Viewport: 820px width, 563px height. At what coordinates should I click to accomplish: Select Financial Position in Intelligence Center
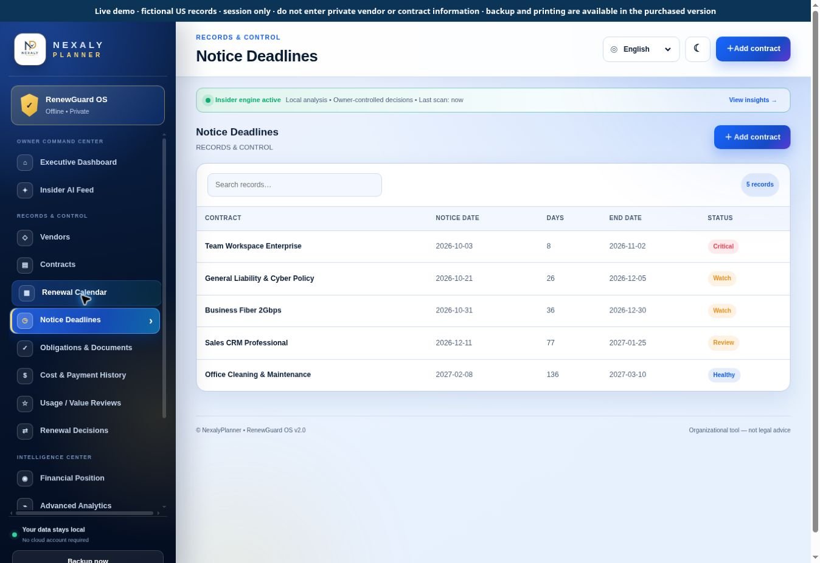[86, 478]
